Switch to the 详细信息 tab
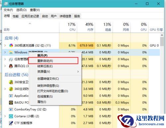Screen dimensions: 166x128 coord(65,16)
